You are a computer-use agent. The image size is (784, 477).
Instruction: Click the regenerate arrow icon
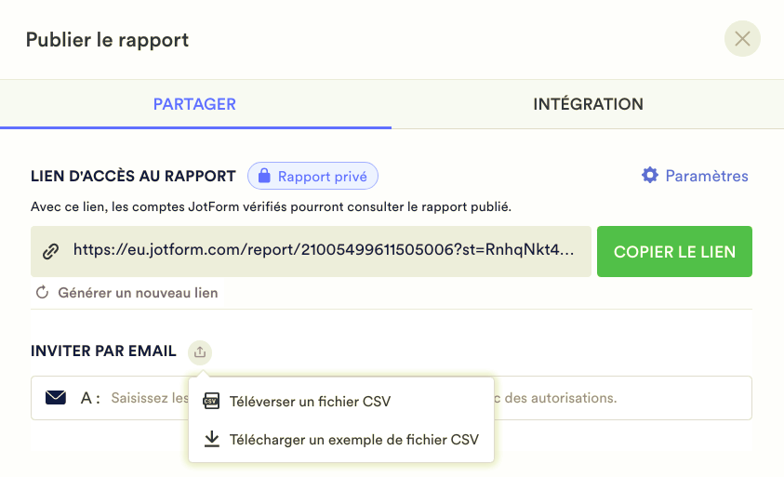click(42, 293)
